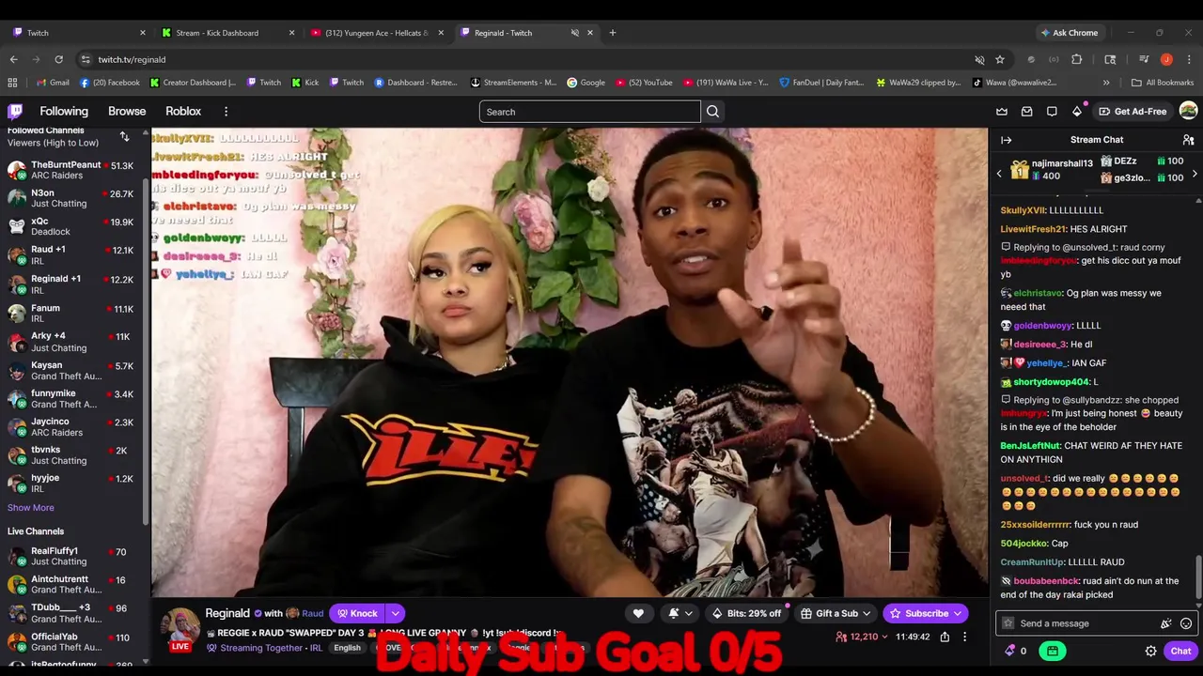Click Show More followed channels link
The height and width of the screenshot is (676, 1203).
[x=31, y=508]
